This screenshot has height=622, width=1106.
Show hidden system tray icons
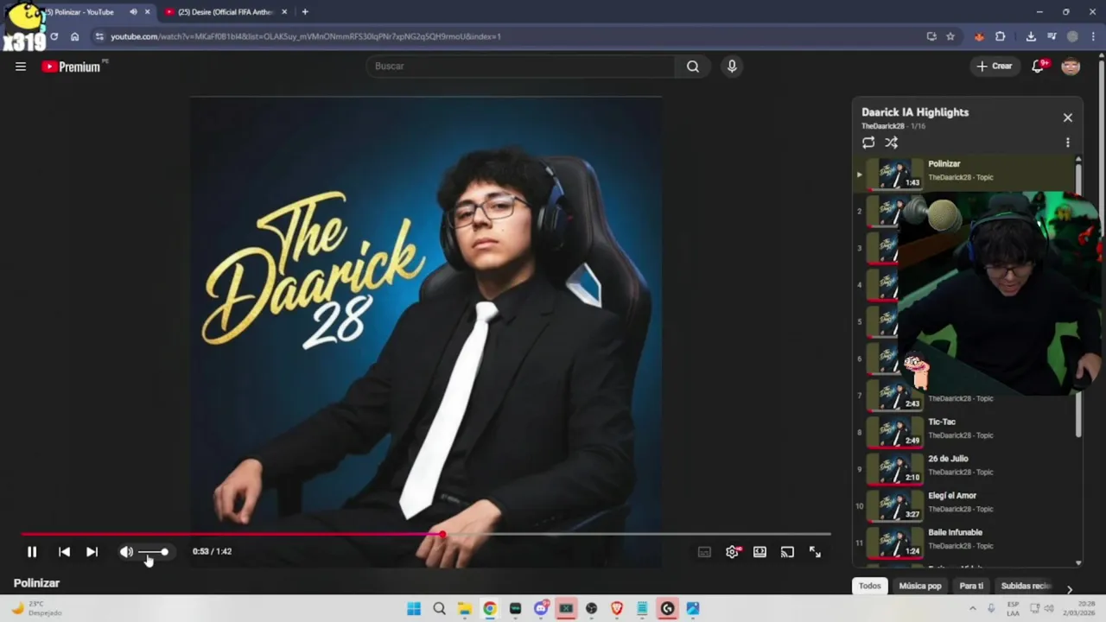point(972,609)
